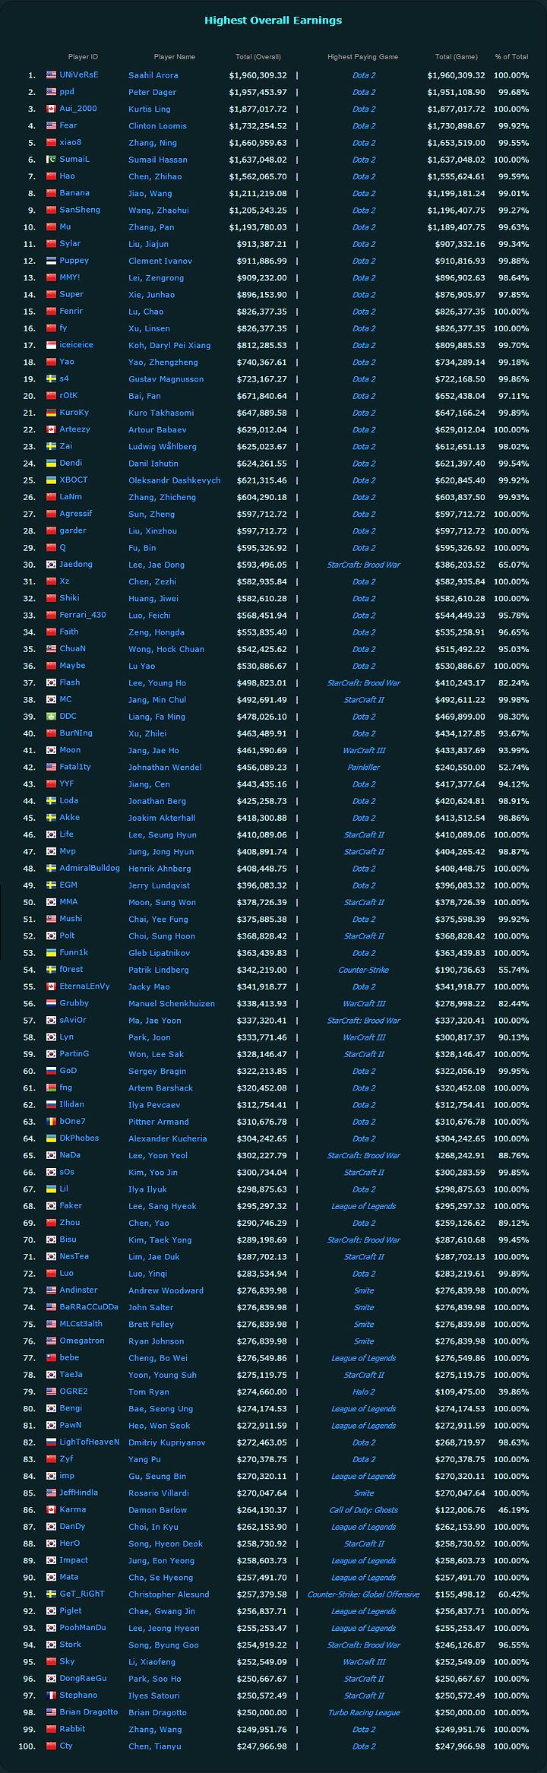
Task: Open League of Legends game in Faker row
Action: point(363,1206)
